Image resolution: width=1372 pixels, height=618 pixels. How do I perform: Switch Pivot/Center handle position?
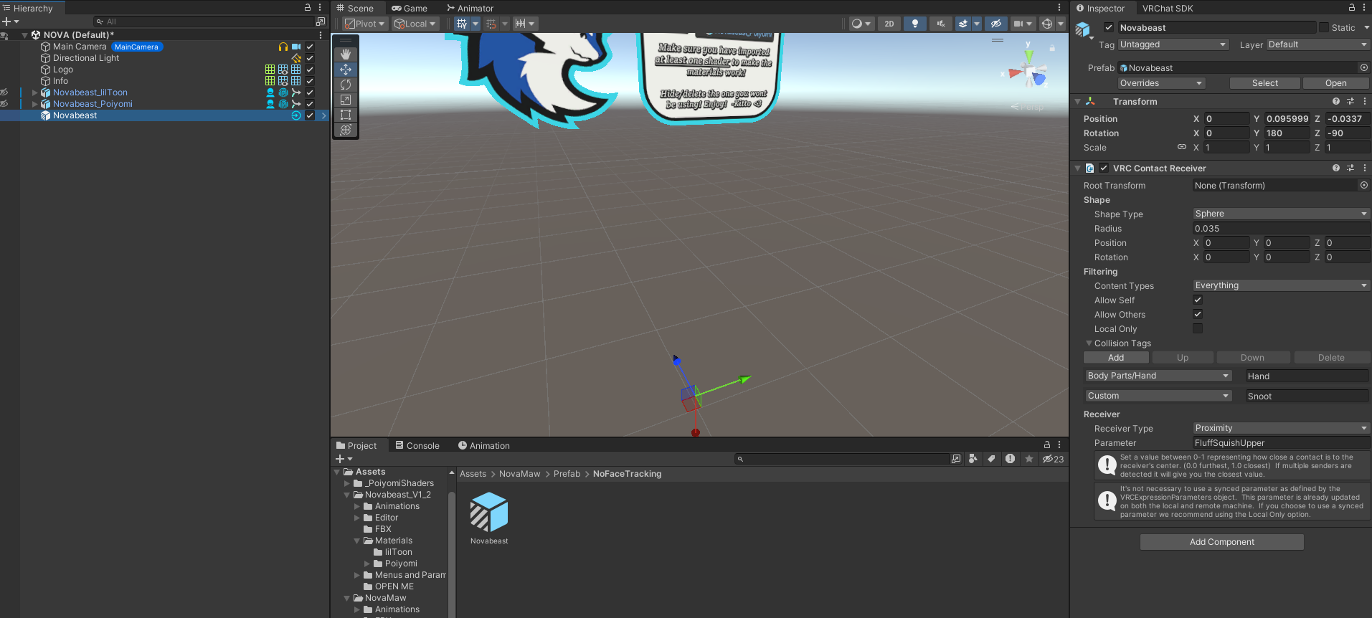(365, 24)
